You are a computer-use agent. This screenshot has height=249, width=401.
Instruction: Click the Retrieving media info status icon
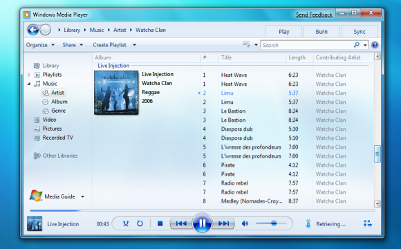coord(308,223)
